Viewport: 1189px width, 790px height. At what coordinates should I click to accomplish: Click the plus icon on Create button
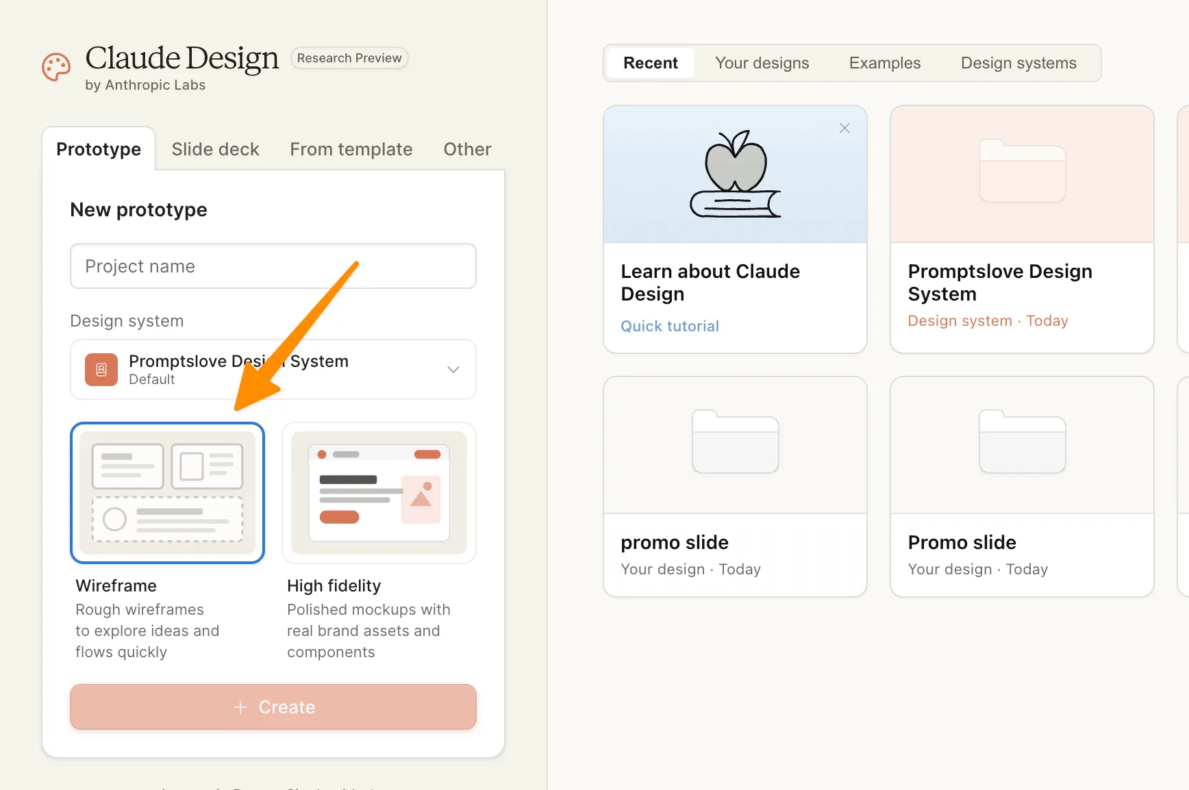point(240,707)
